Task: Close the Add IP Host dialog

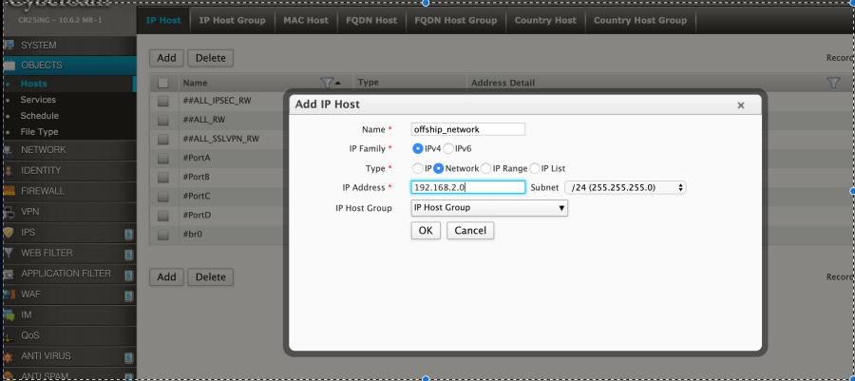Action: [741, 105]
